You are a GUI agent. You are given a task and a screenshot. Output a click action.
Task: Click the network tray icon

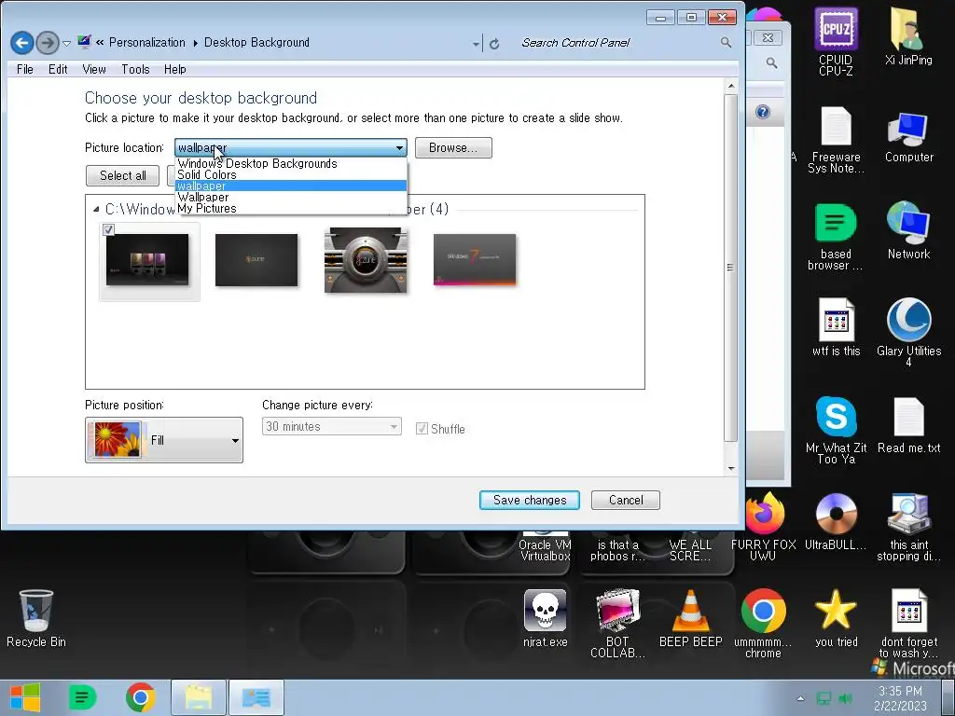(x=824, y=698)
